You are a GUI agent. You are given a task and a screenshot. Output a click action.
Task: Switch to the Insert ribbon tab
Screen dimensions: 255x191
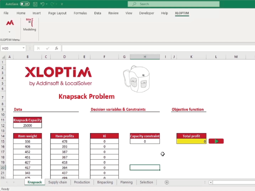point(37,13)
